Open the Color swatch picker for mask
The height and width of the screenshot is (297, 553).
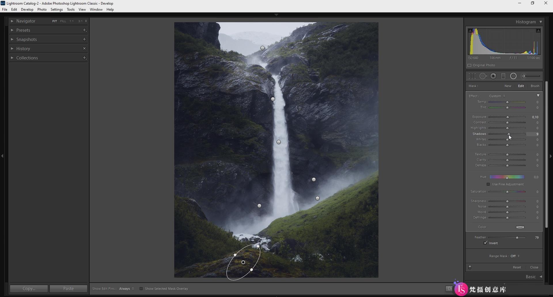pyautogui.click(x=520, y=227)
